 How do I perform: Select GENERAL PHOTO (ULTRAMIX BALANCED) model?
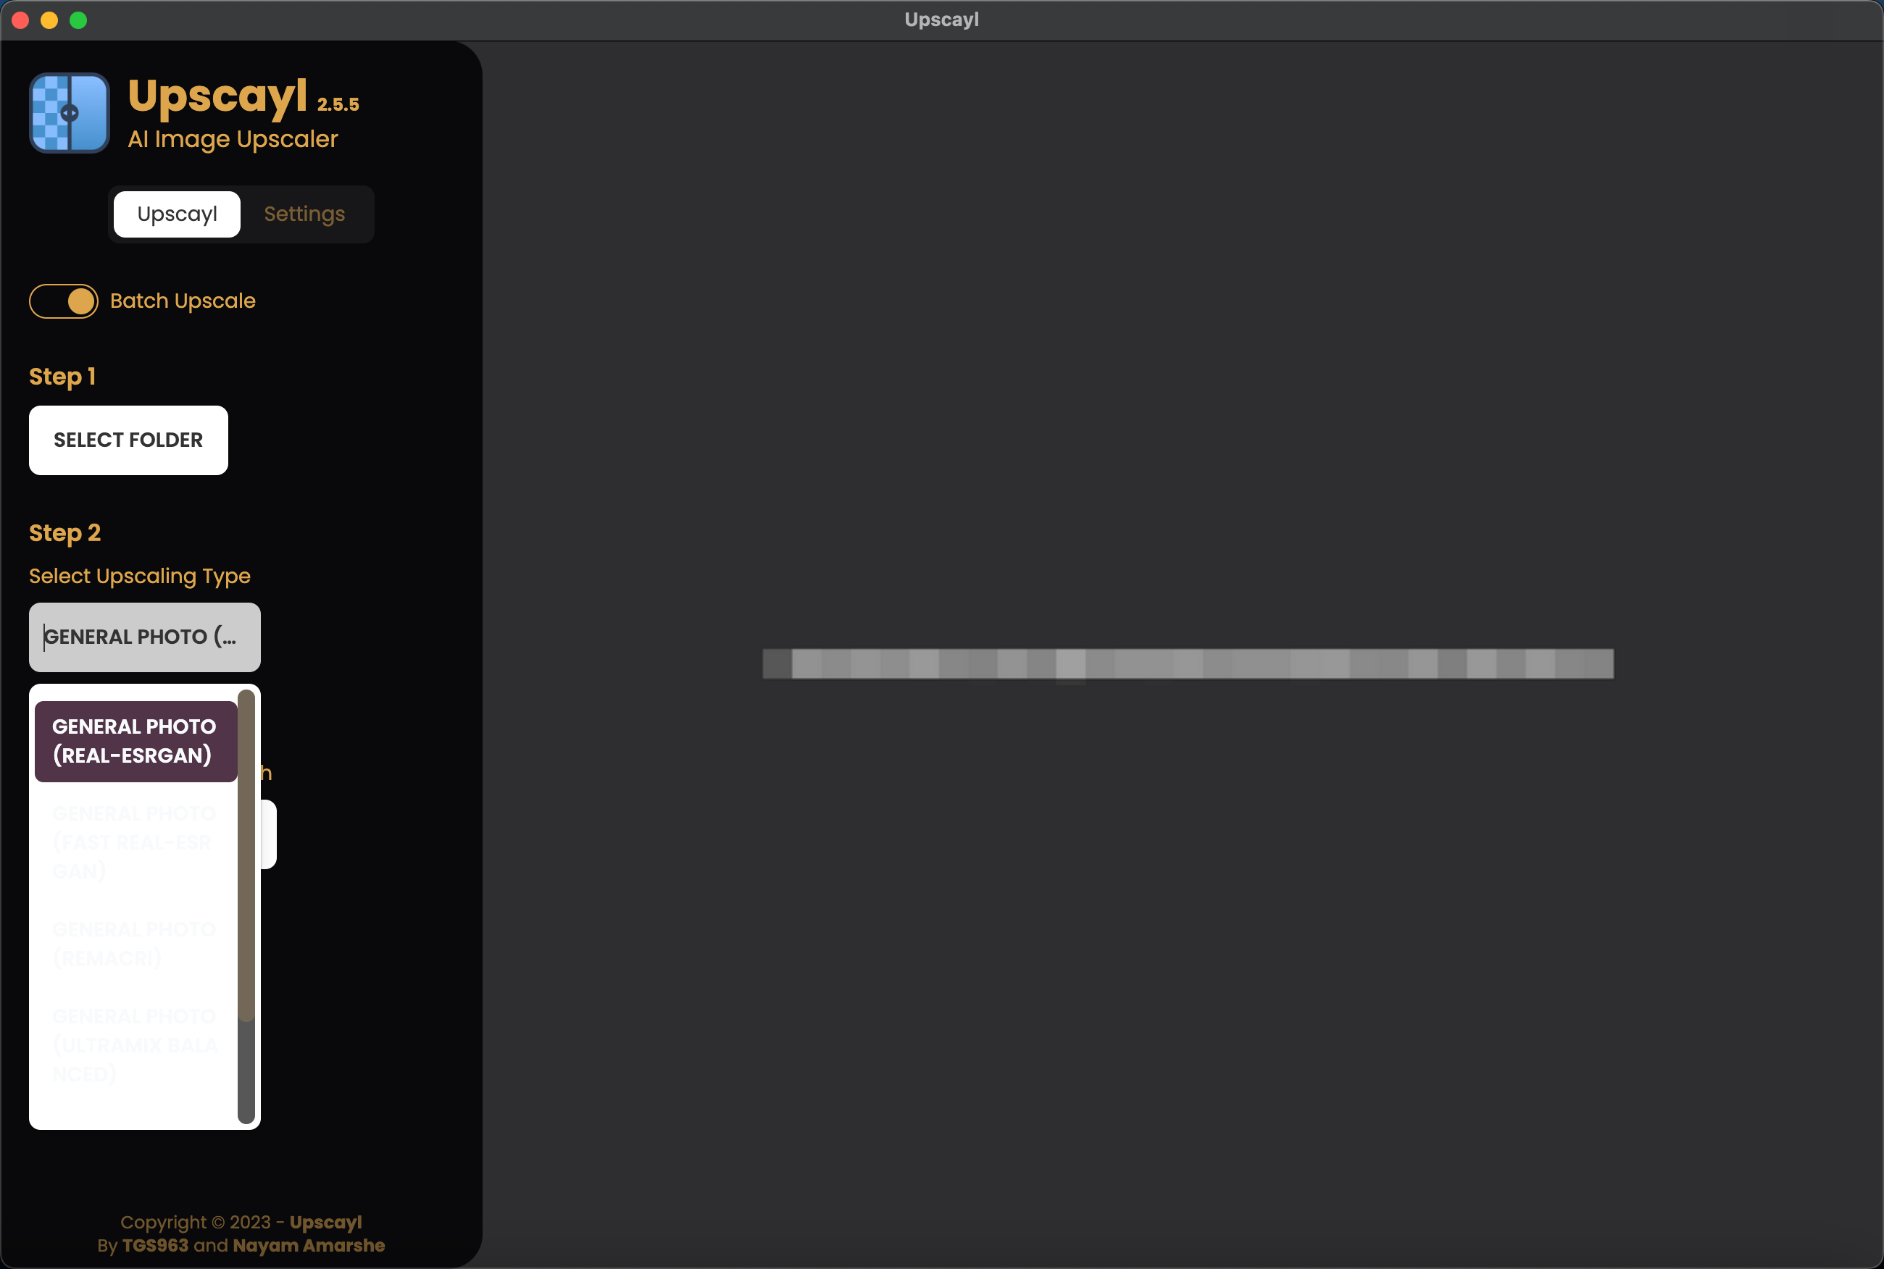point(136,1044)
